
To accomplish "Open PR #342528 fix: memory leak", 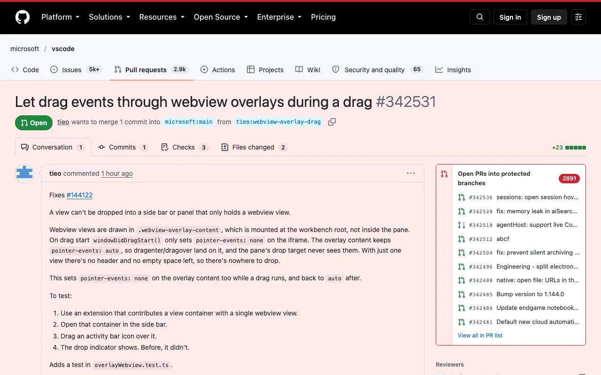I will click(518, 211).
